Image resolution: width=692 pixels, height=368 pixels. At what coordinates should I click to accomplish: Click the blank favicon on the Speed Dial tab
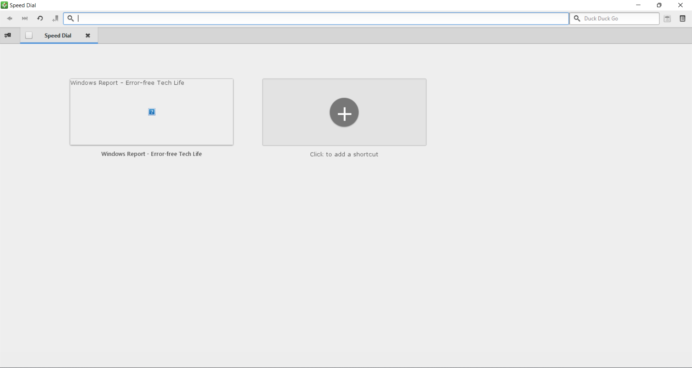(x=29, y=35)
